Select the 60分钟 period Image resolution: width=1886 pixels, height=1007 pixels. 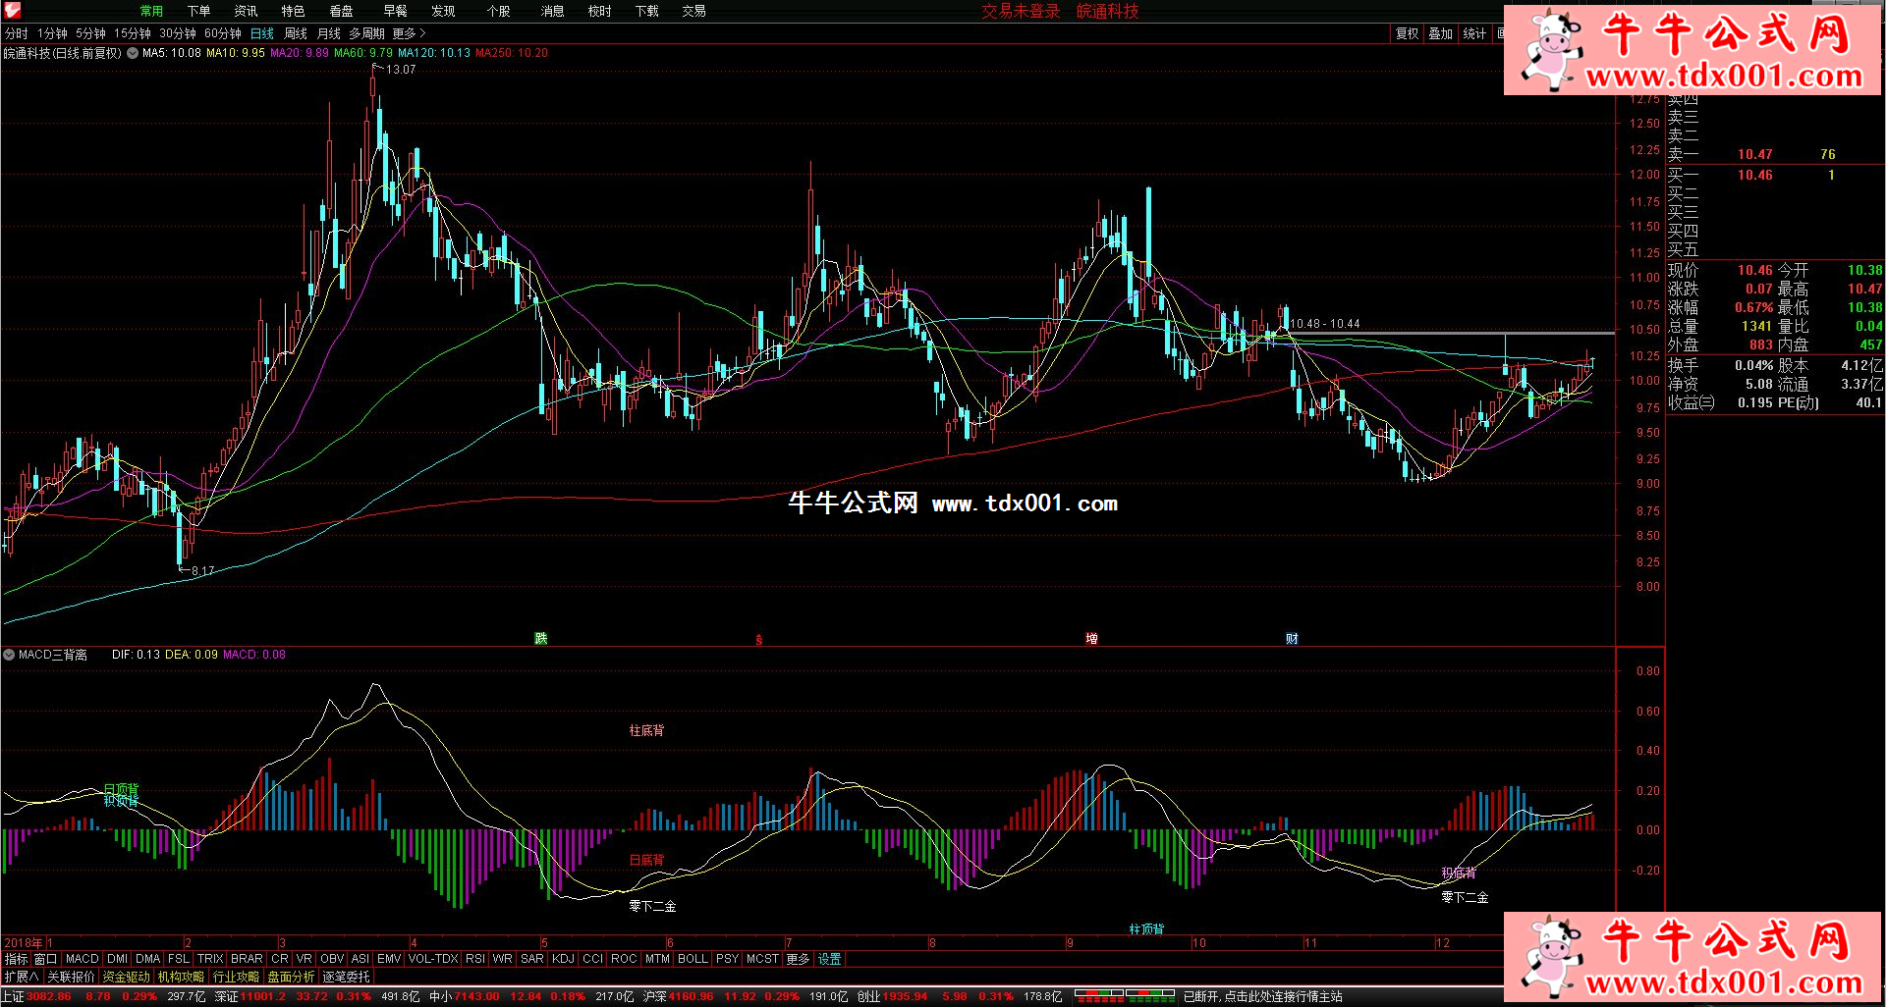[x=223, y=33]
